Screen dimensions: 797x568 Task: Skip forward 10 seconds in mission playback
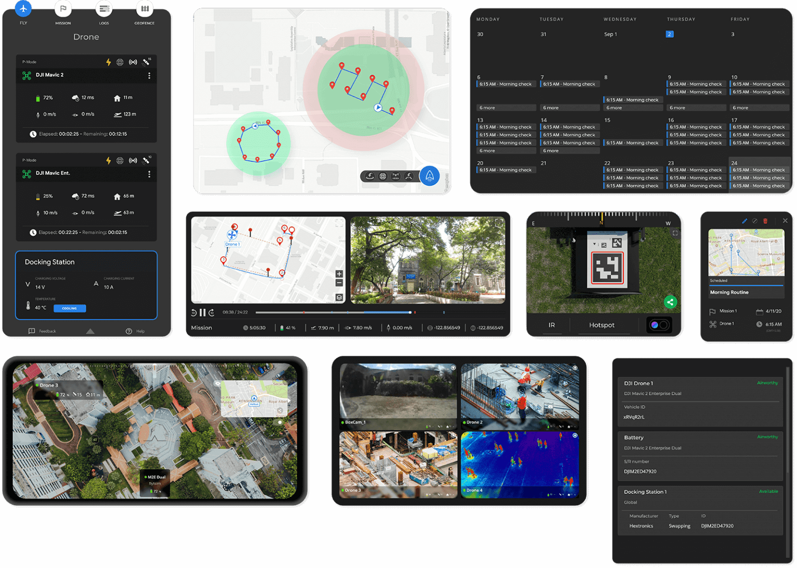click(x=212, y=312)
